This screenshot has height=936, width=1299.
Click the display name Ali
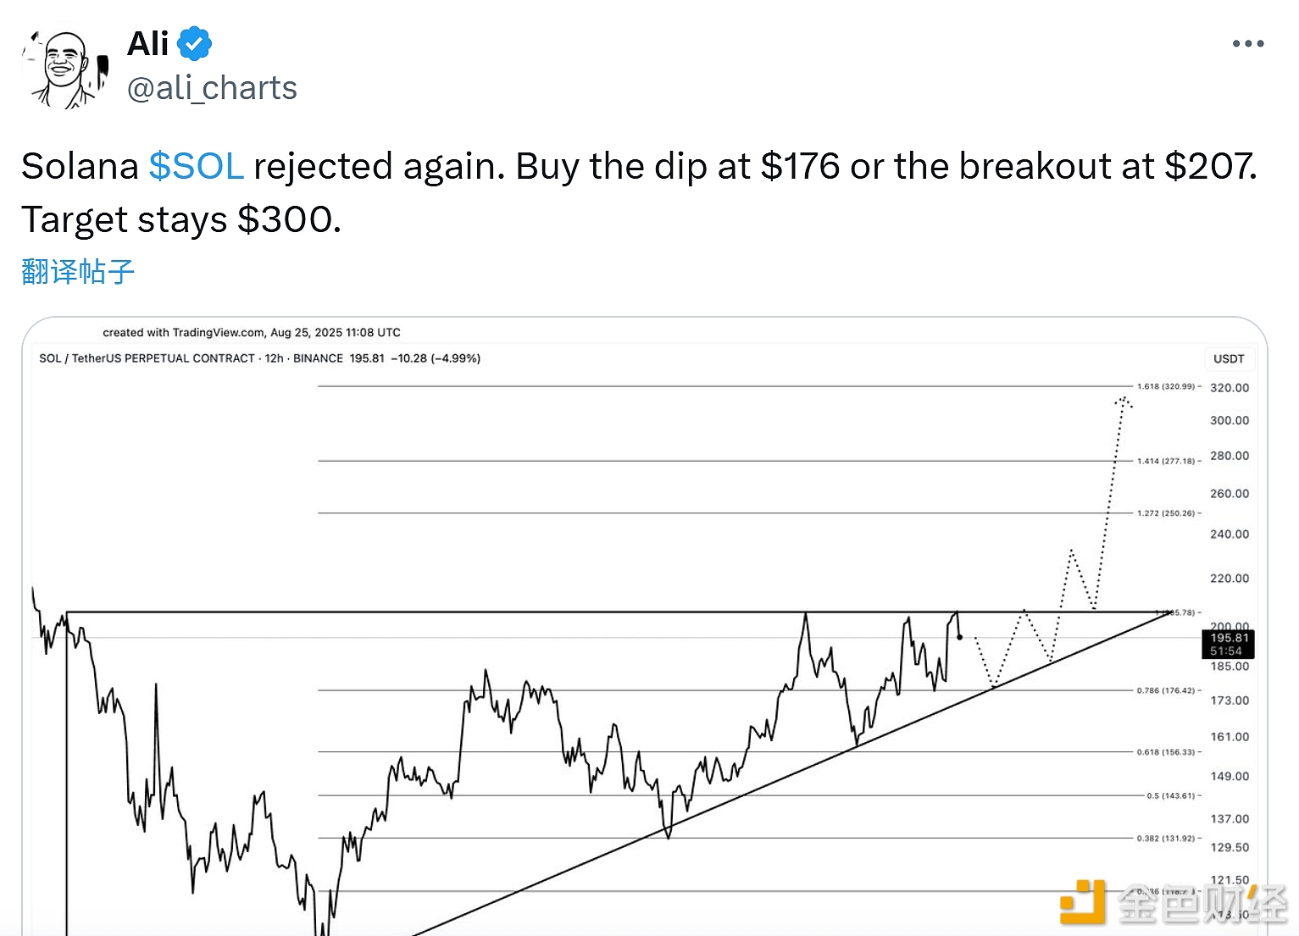pos(148,44)
